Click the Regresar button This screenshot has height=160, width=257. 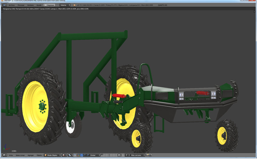49,5
